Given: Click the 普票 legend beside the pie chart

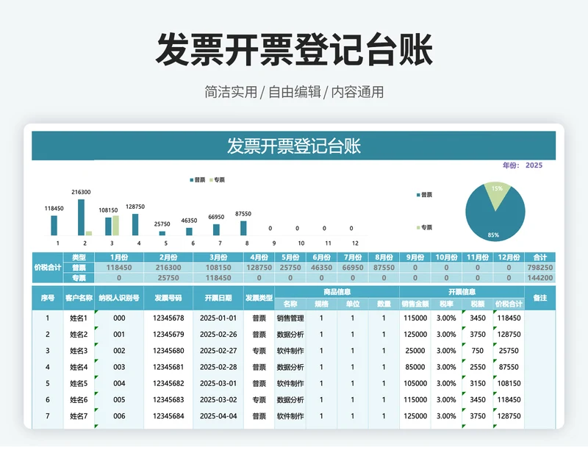Looking at the screenshot, I should pos(424,195).
